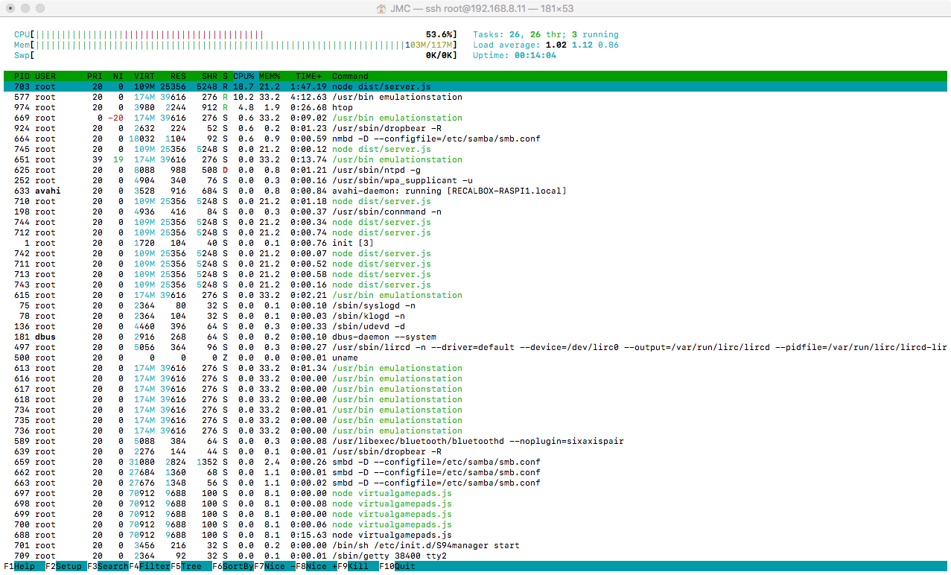Click the PRI column header

tap(95, 76)
